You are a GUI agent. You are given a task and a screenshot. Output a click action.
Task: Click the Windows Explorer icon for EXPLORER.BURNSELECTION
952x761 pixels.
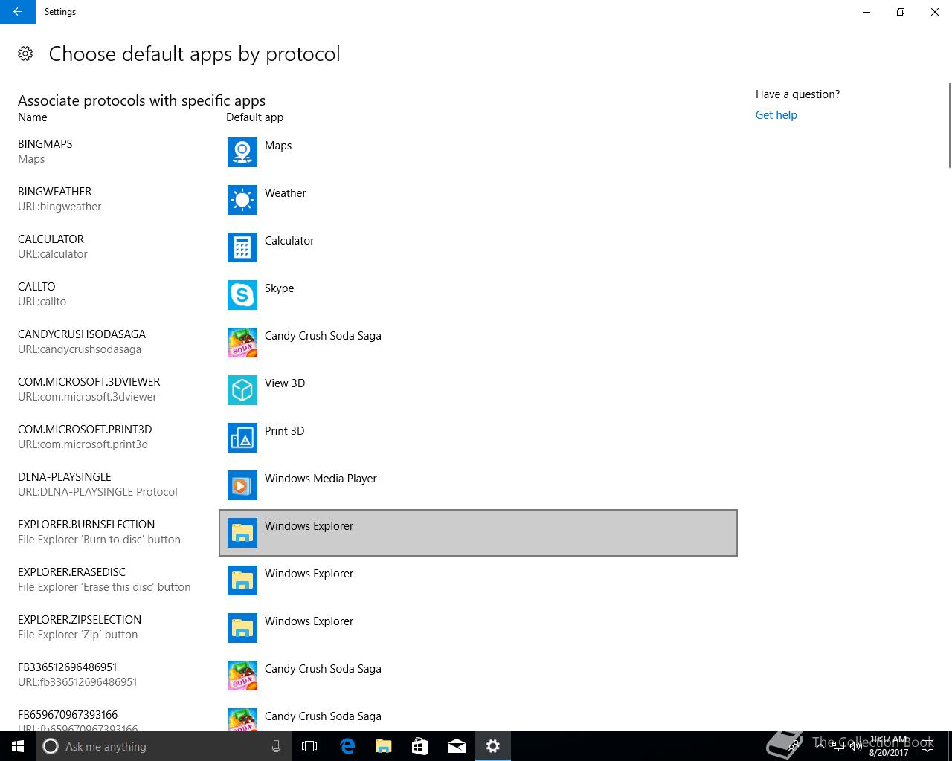click(x=242, y=533)
